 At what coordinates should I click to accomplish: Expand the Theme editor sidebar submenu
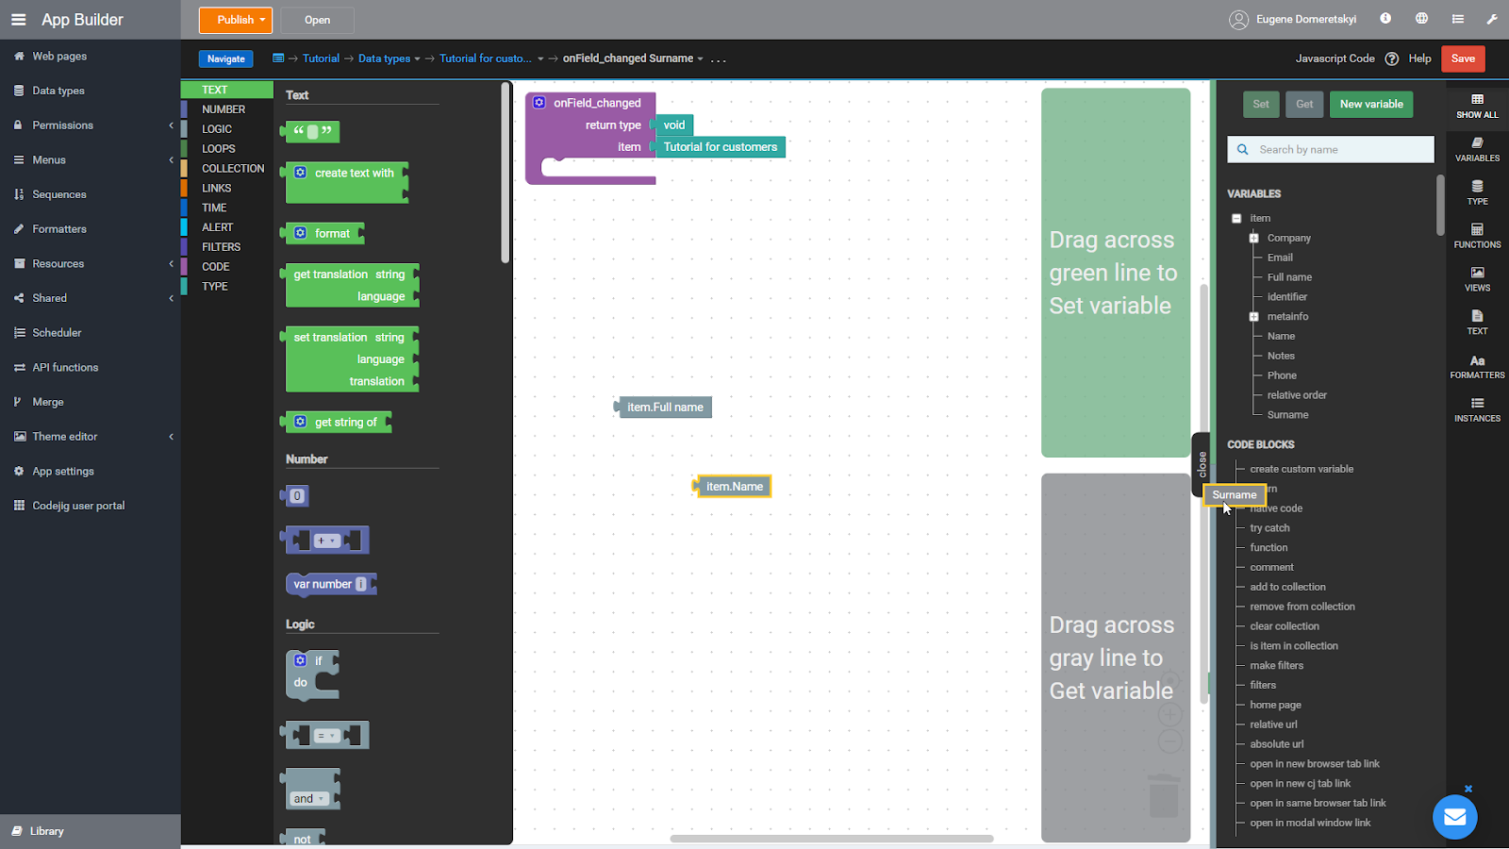coord(172,437)
